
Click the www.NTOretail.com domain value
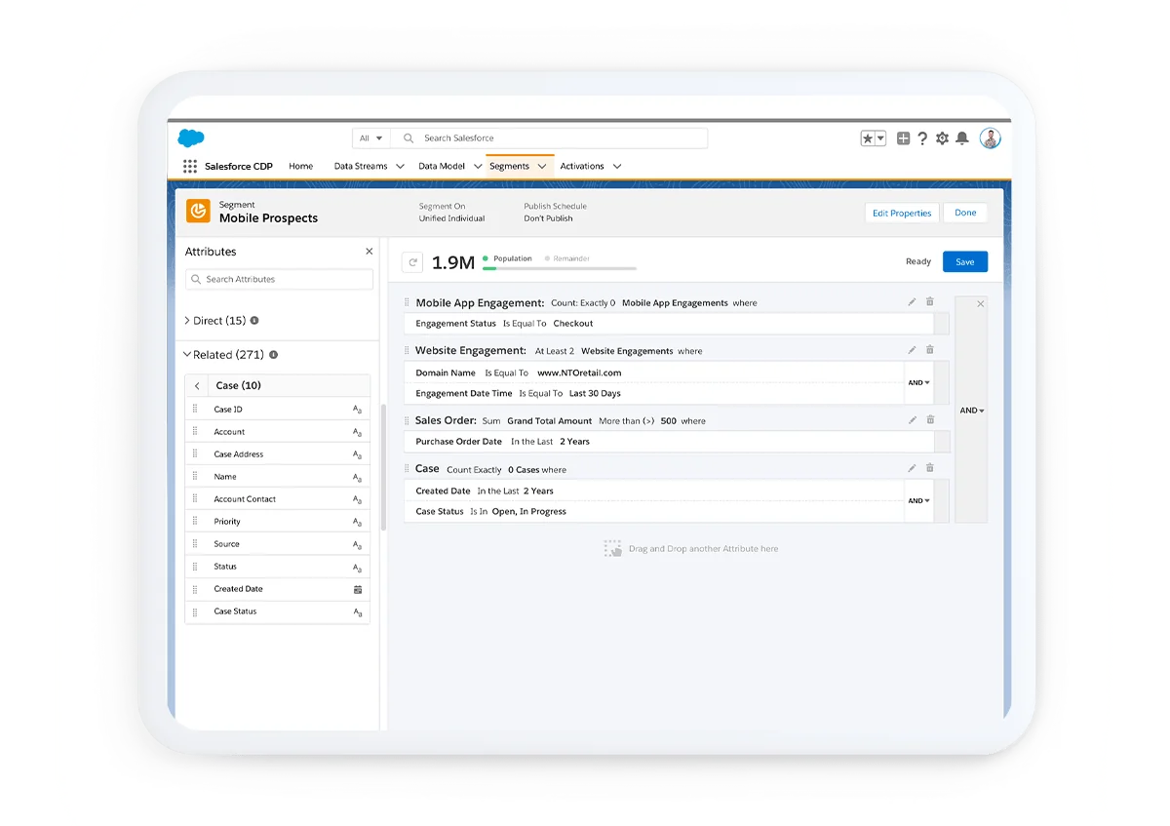pyautogui.click(x=579, y=373)
